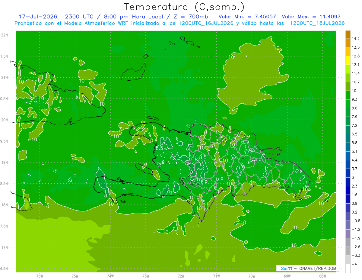Click the "Temperatura (C,somb.)" chart title
The width and height of the screenshot is (362, 280).
[x=184, y=7]
